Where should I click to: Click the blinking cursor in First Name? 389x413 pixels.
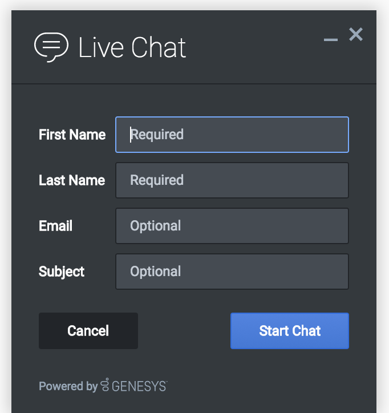pyautogui.click(x=131, y=135)
